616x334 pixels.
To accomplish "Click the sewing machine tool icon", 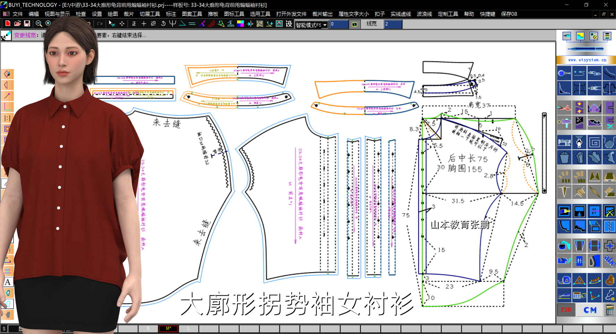I will pos(564,142).
